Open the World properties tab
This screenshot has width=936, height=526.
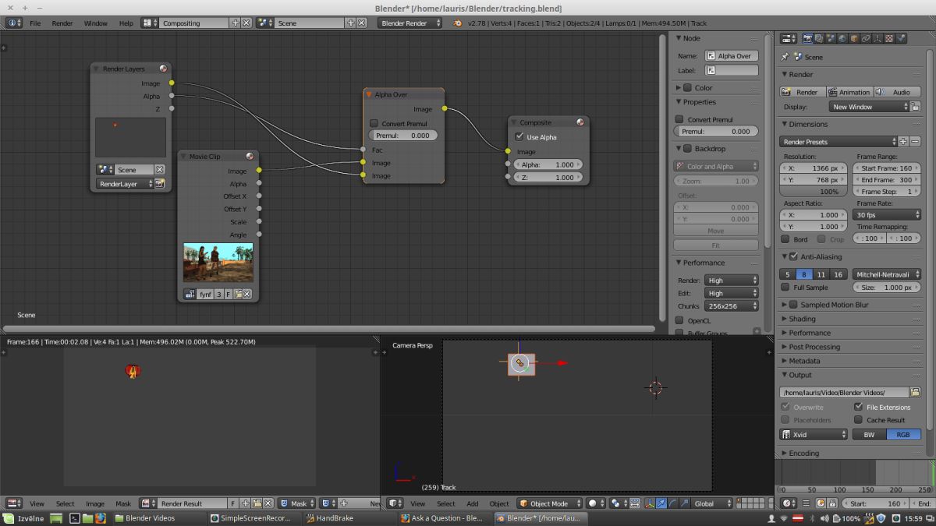tap(842, 37)
